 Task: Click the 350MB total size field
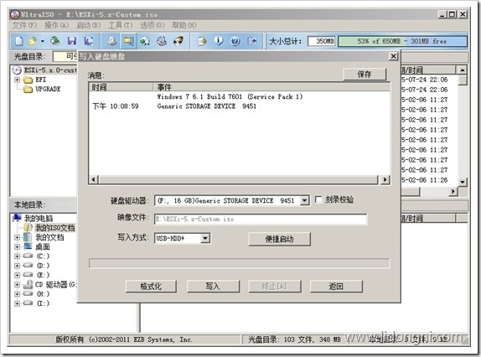point(322,41)
